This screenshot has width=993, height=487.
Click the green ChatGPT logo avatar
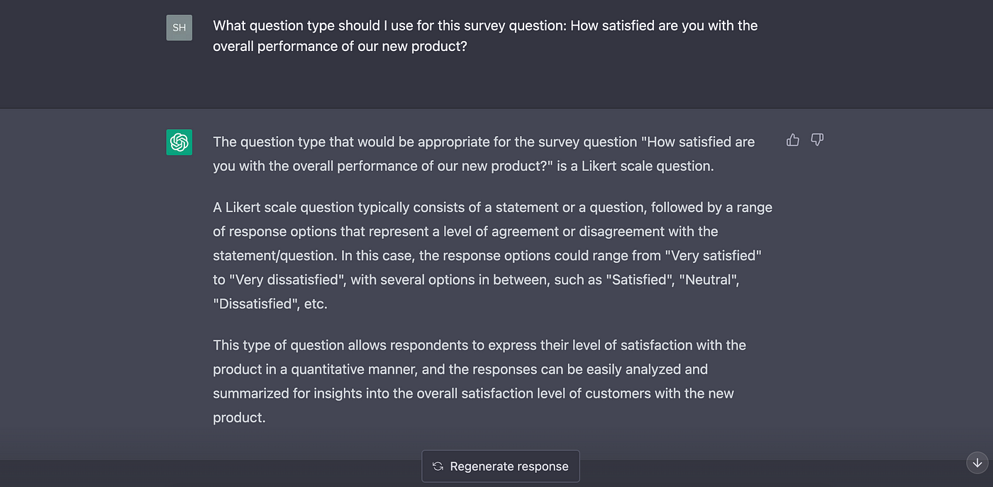pyautogui.click(x=179, y=142)
